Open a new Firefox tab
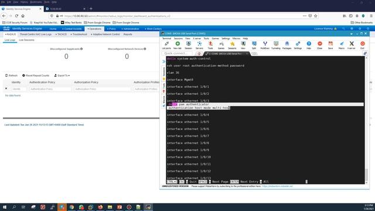Viewport: 375px width, 211px height. tap(91, 9)
